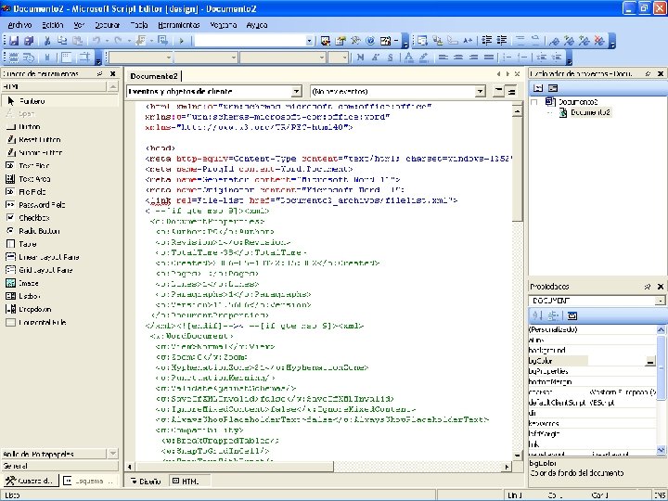Toggle auto-hide pin on toolbox panel
This screenshot has width=668, height=501.
(x=101, y=72)
